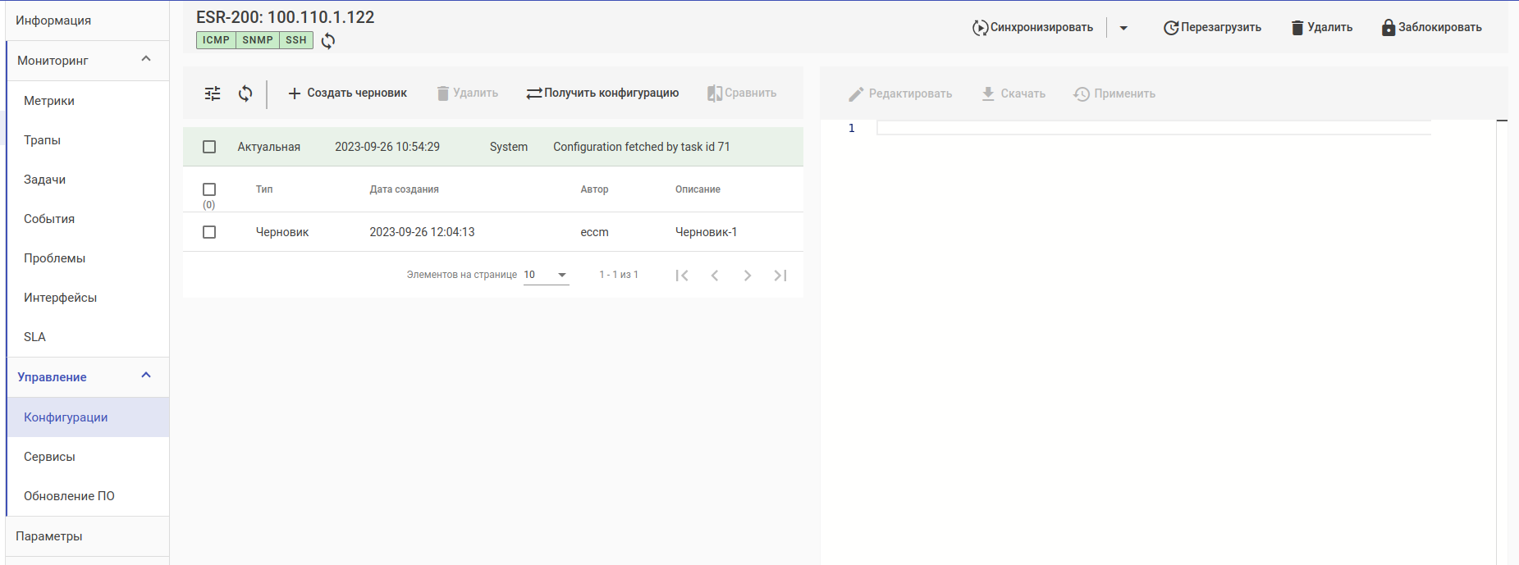Open the Синхронизировать dropdown arrow
The width and height of the screenshot is (1519, 565).
coord(1123,28)
